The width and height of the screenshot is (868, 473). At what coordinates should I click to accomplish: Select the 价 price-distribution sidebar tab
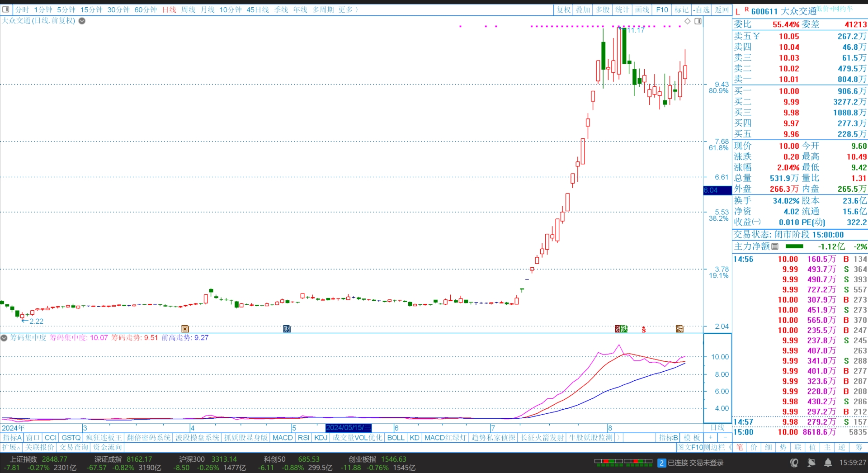[754, 447]
